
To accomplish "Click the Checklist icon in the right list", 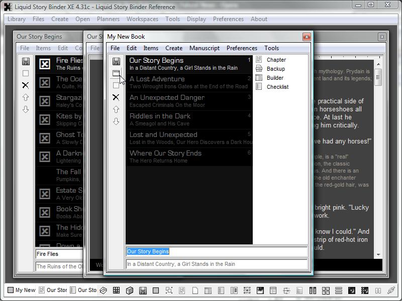I will [259, 87].
